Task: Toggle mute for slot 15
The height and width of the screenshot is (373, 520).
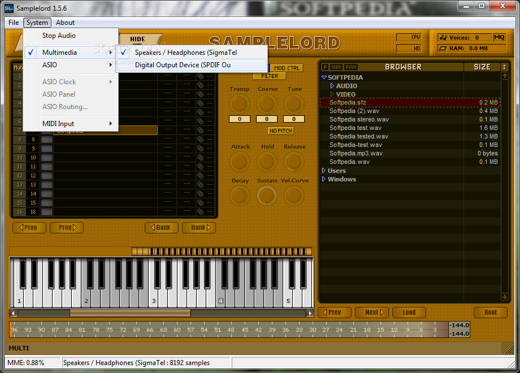Action: (x=20, y=202)
